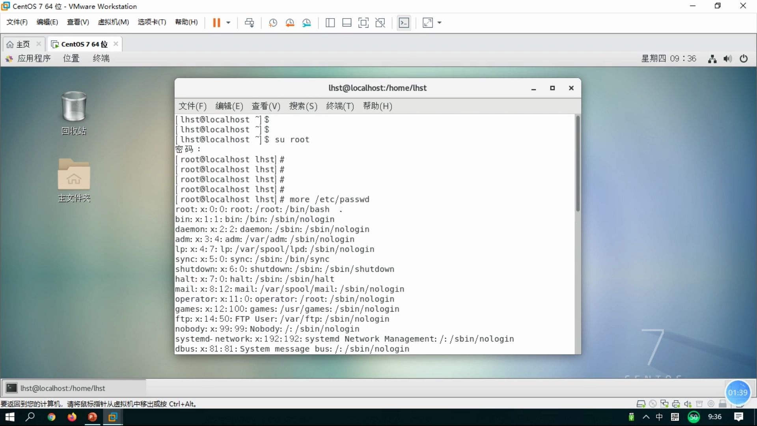Click the sound card status icon
The height and width of the screenshot is (426, 757).
[x=688, y=404]
